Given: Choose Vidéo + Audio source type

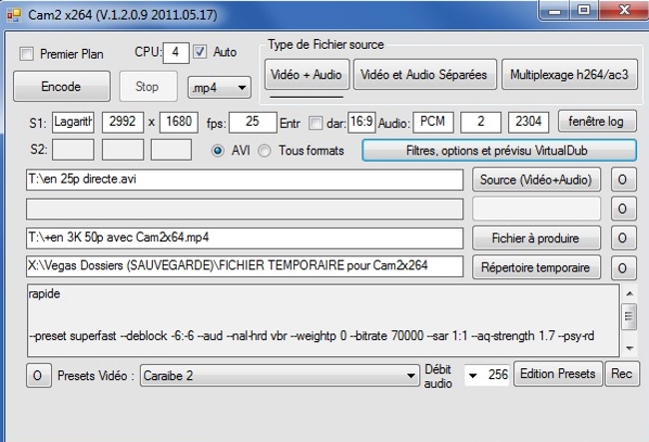Looking at the screenshot, I should tap(308, 75).
